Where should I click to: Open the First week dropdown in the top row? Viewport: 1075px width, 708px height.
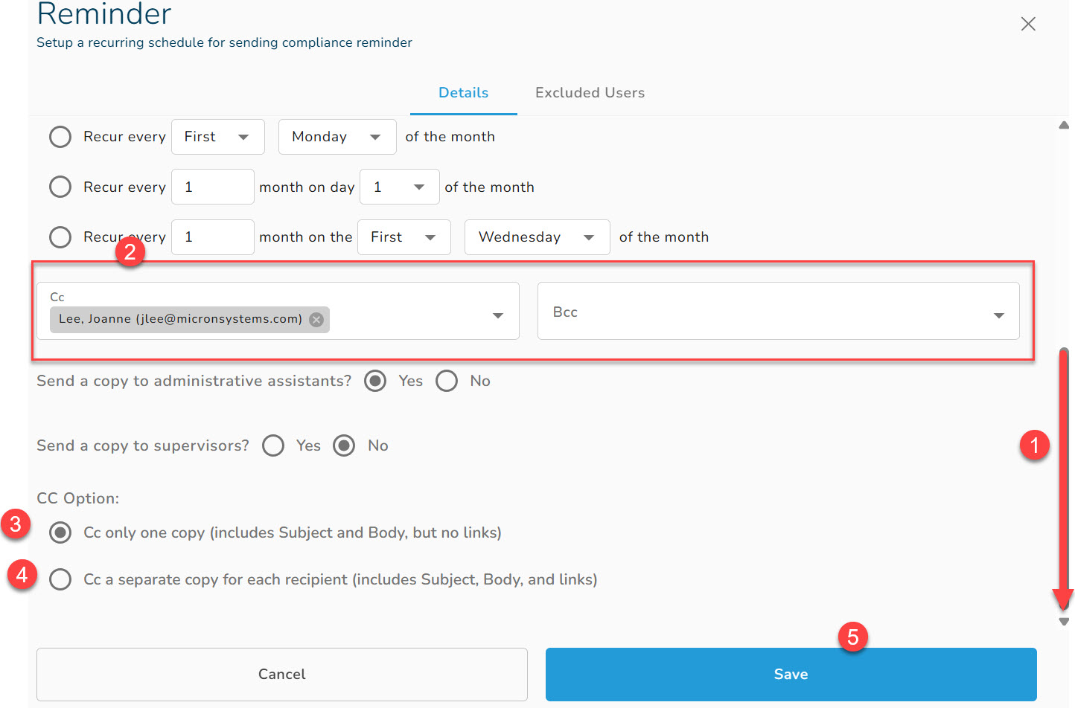pos(218,137)
